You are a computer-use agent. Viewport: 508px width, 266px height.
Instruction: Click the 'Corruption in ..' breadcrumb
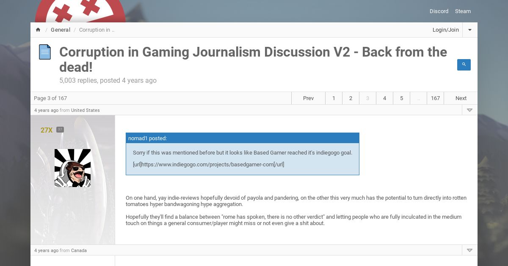(97, 30)
